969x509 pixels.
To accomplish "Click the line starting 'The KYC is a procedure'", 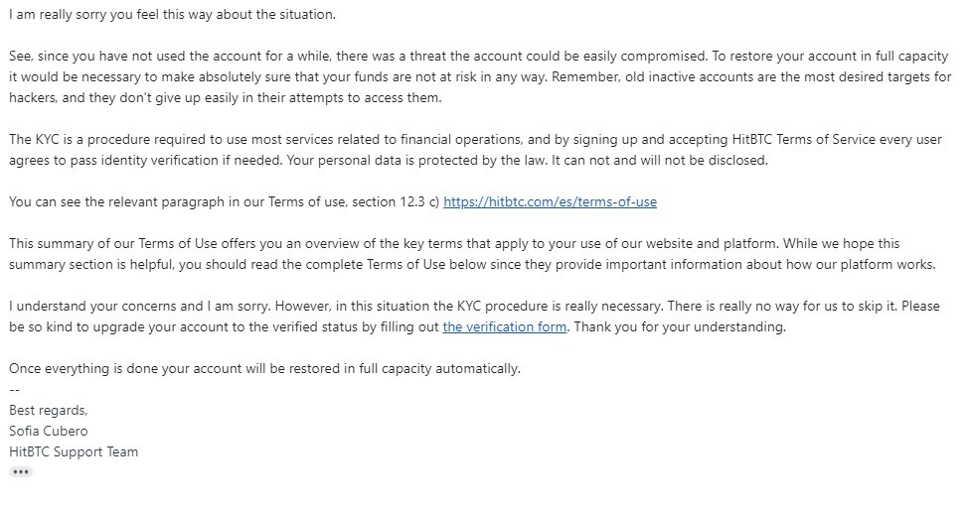I will [475, 139].
